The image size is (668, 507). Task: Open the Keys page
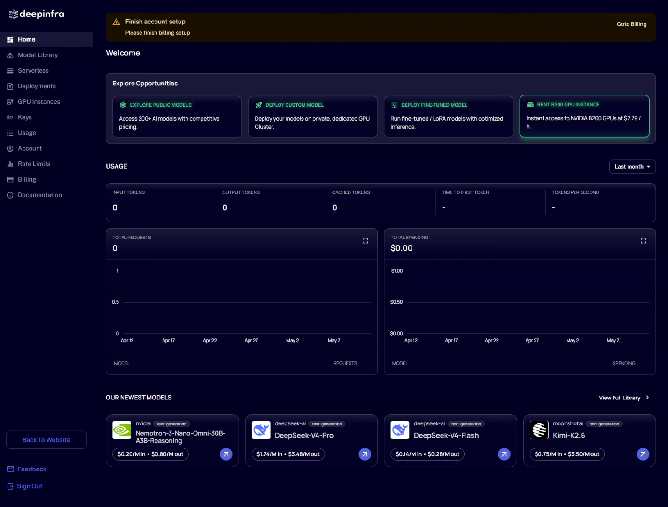coord(47,117)
